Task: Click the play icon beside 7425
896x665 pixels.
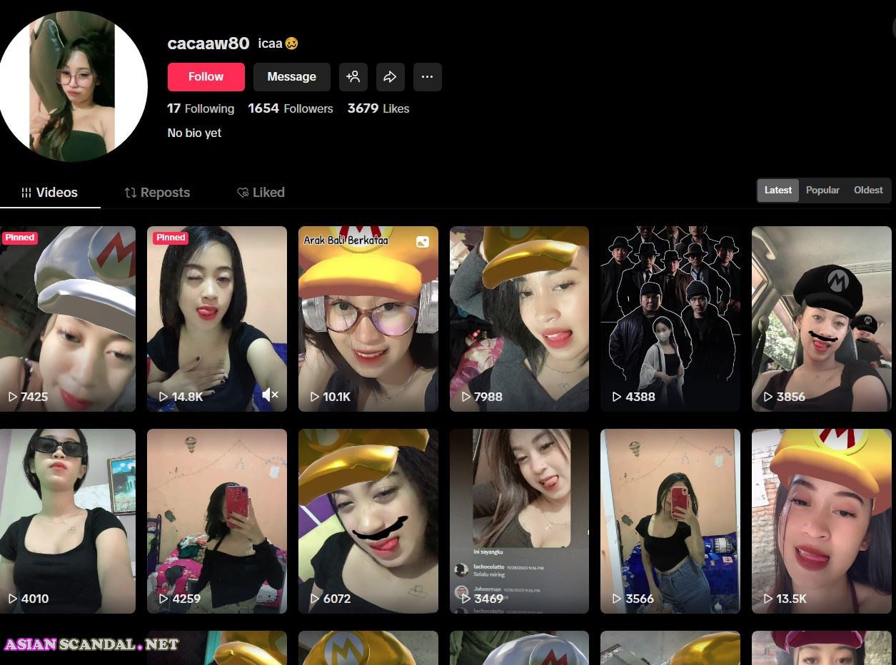Action: (x=12, y=397)
